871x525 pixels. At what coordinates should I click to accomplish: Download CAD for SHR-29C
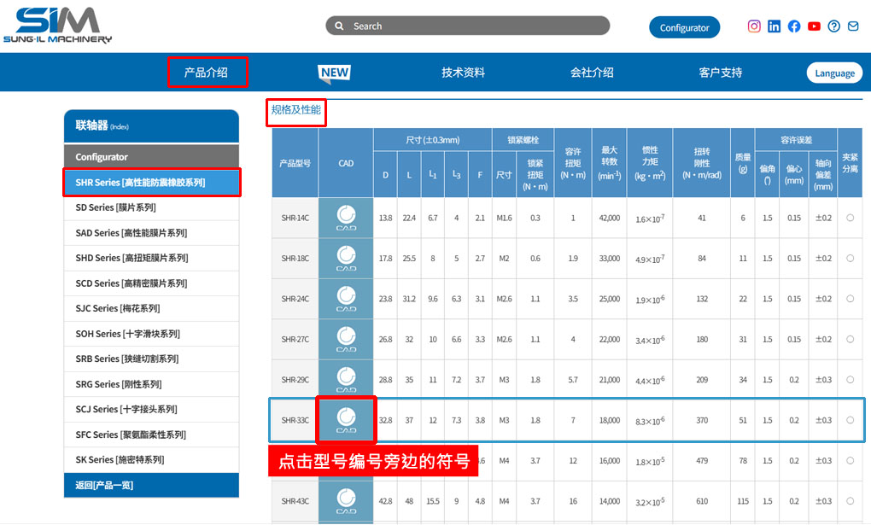pyautogui.click(x=346, y=380)
